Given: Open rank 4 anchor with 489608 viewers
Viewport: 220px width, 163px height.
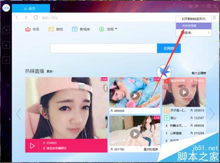Looking at the screenshot, I should [184, 126].
